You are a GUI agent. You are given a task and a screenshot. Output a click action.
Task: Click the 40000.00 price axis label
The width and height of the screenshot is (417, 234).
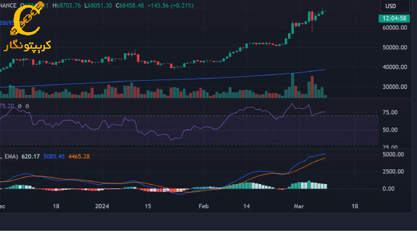[395, 67]
